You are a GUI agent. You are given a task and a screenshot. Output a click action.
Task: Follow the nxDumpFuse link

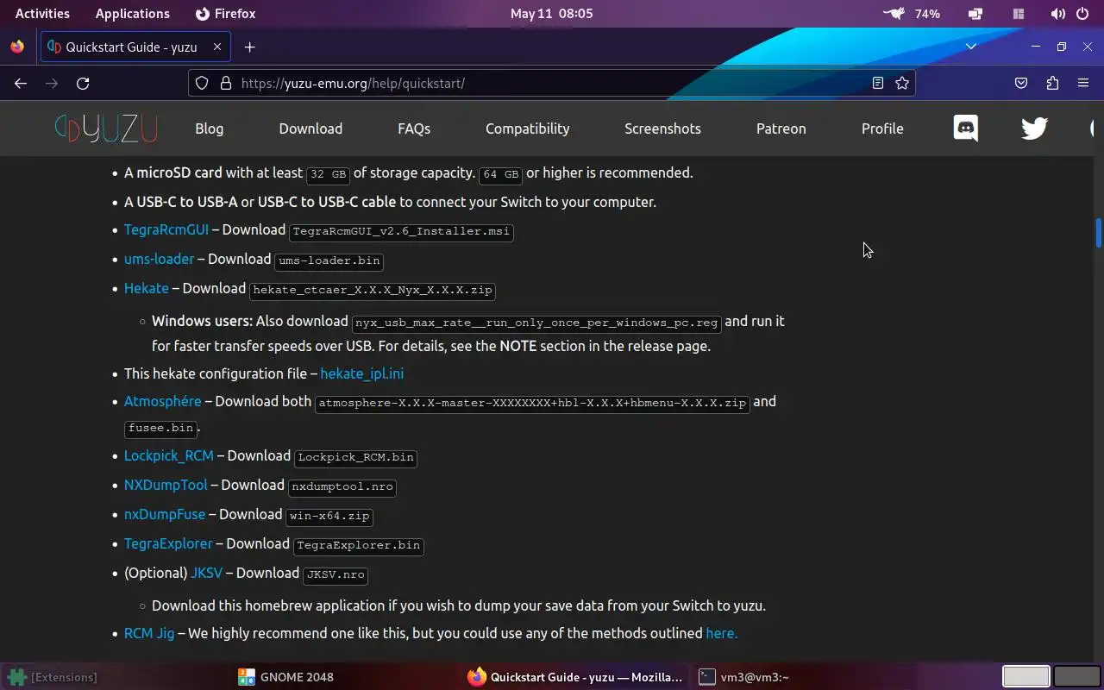pyautogui.click(x=165, y=514)
